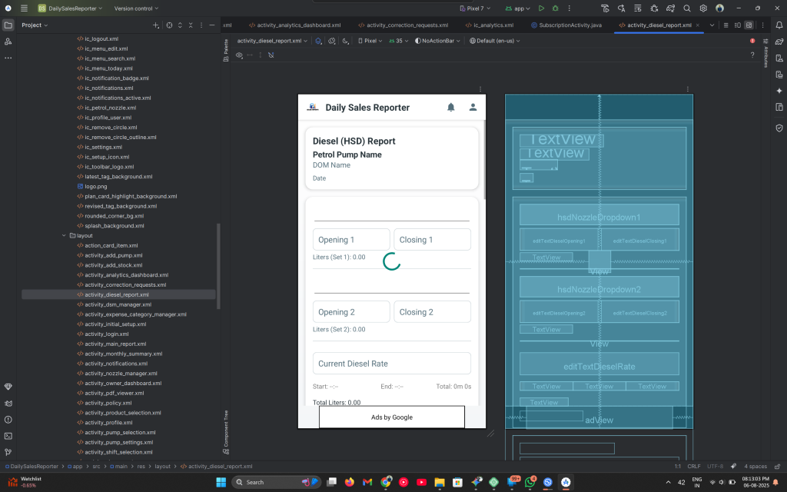Open the Version control tool window icon

(x=8, y=452)
